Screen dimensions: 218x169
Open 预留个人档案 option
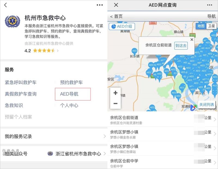coord(18,117)
